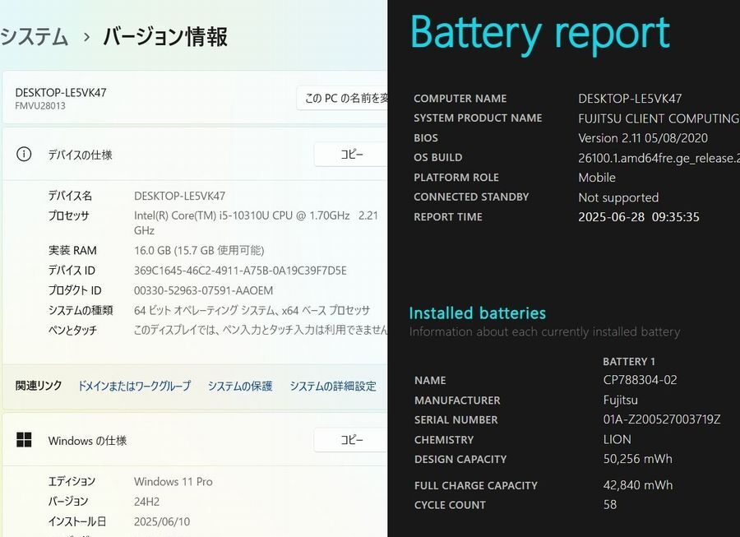Click the Windows の仕様 section header

tap(87, 440)
